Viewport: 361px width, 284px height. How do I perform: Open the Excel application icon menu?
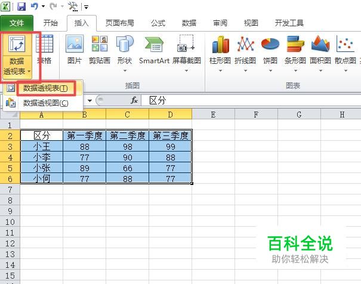(5, 6)
